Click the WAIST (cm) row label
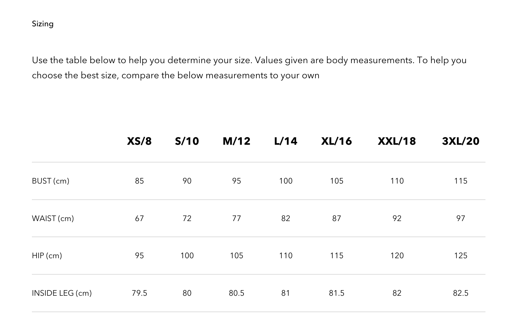518x325 pixels. [x=53, y=218]
